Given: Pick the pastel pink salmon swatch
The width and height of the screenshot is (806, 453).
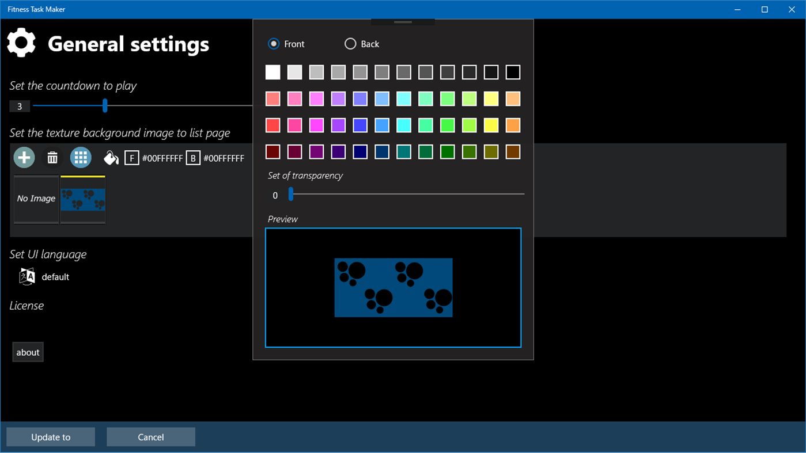Looking at the screenshot, I should pyautogui.click(x=273, y=98).
